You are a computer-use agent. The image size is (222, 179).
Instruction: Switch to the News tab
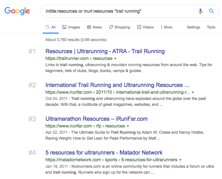95,27
